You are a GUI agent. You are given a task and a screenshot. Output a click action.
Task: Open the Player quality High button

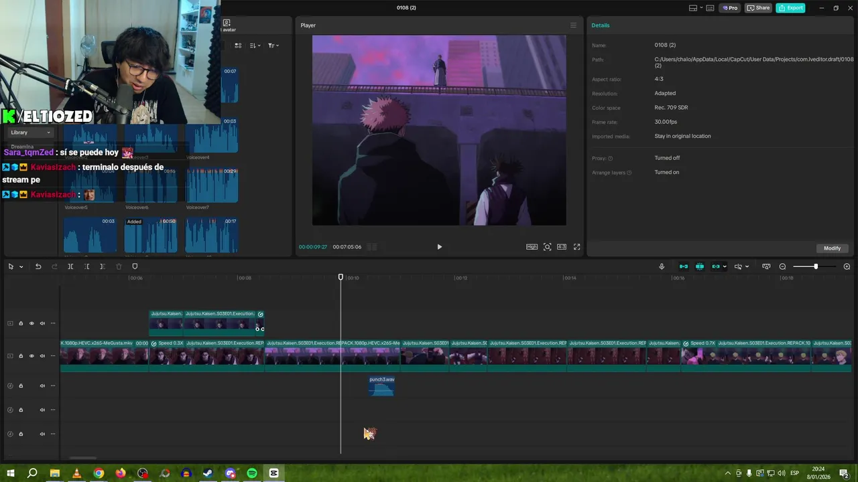point(532,247)
